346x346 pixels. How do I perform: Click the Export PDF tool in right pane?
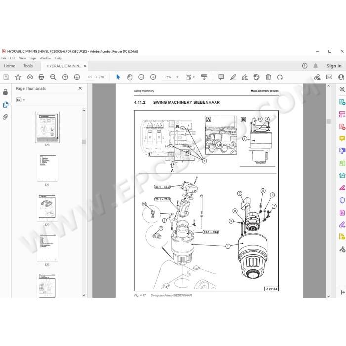[342, 102]
